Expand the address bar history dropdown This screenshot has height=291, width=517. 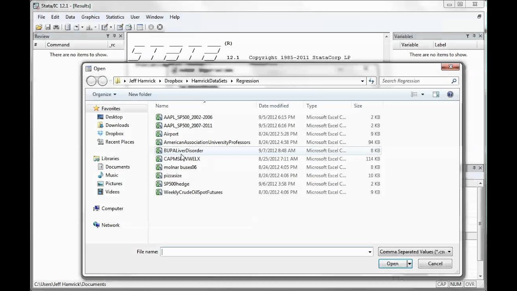tap(362, 81)
